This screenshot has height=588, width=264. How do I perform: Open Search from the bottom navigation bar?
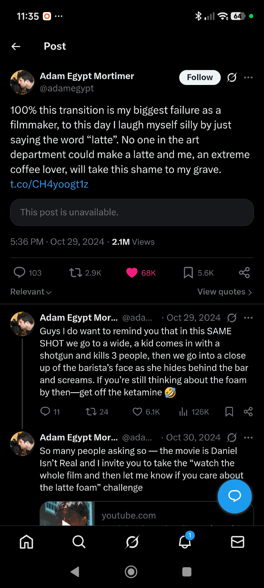click(x=79, y=542)
